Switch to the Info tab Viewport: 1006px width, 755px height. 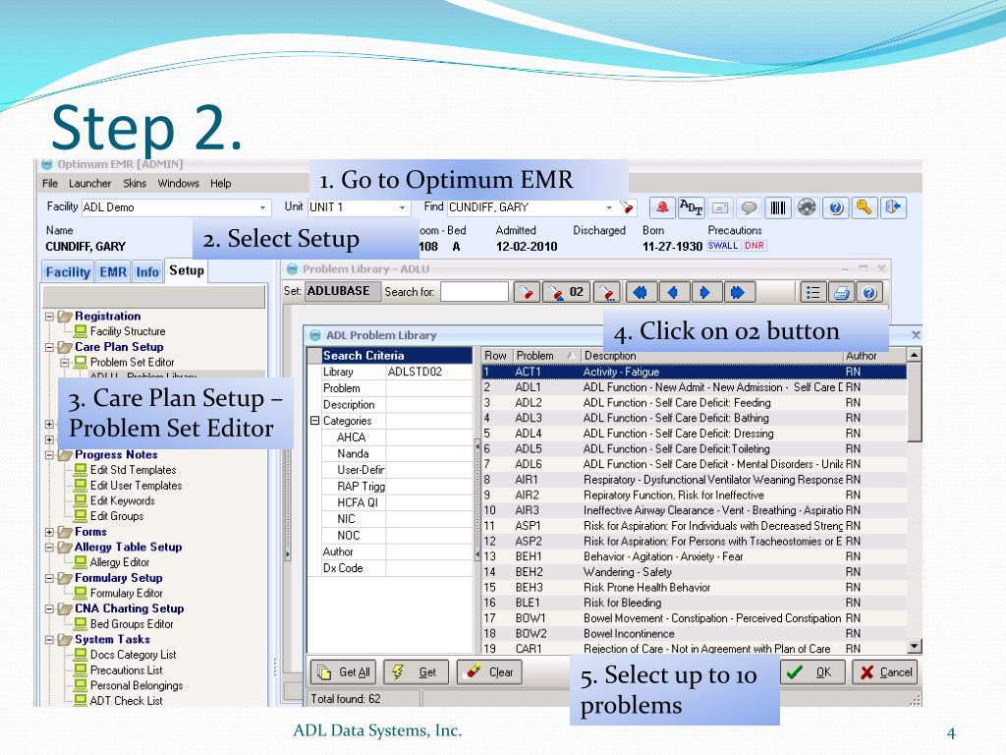coord(147,272)
